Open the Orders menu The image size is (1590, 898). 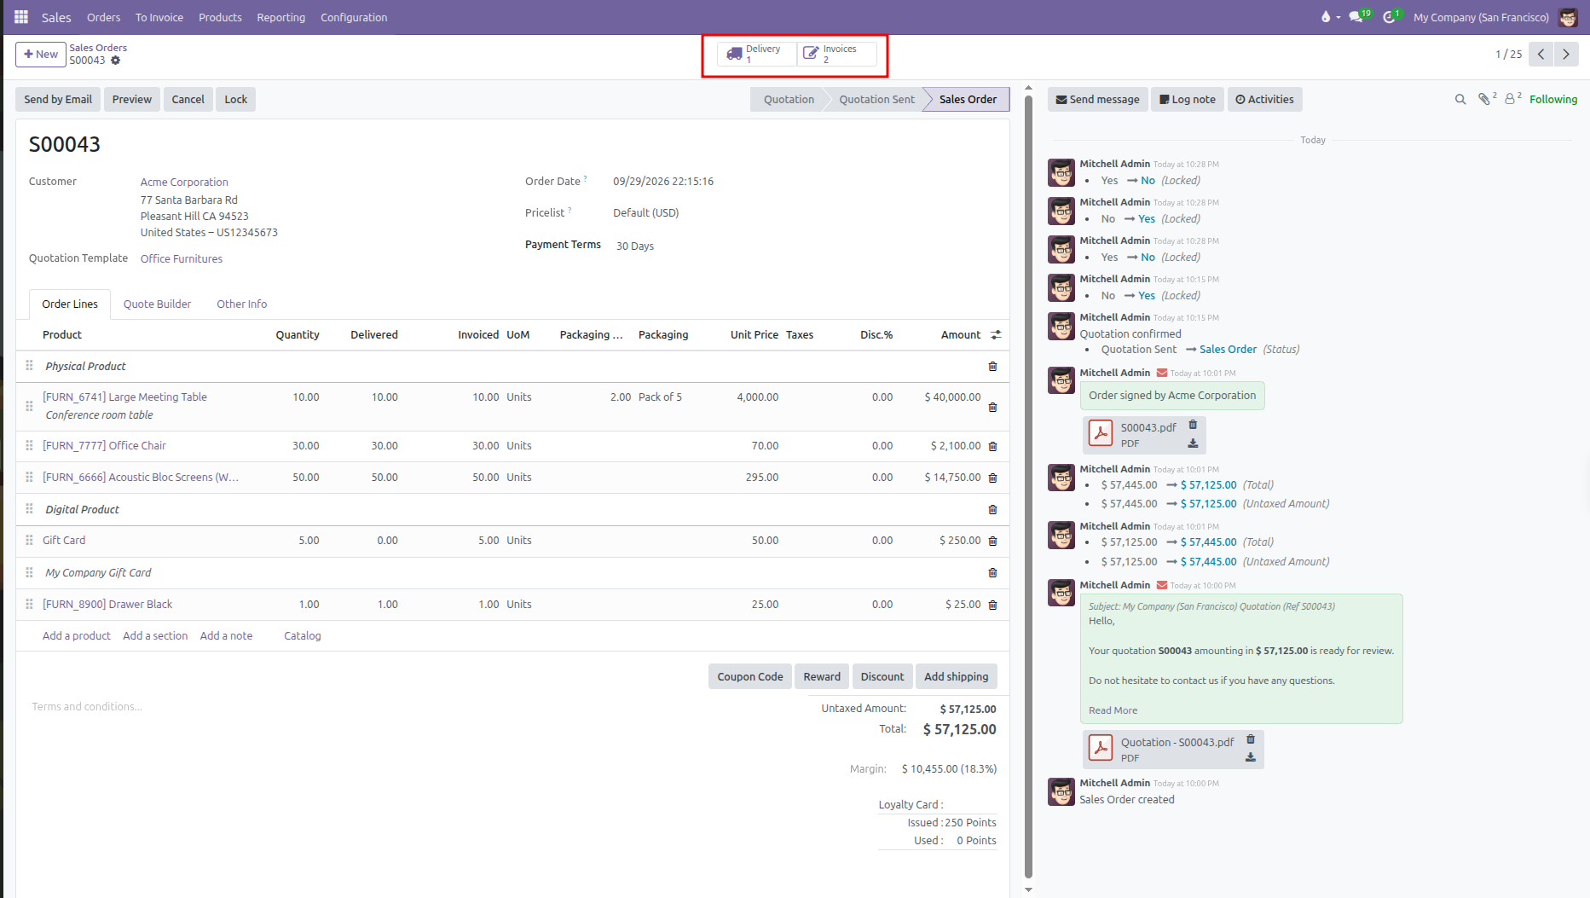[103, 17]
